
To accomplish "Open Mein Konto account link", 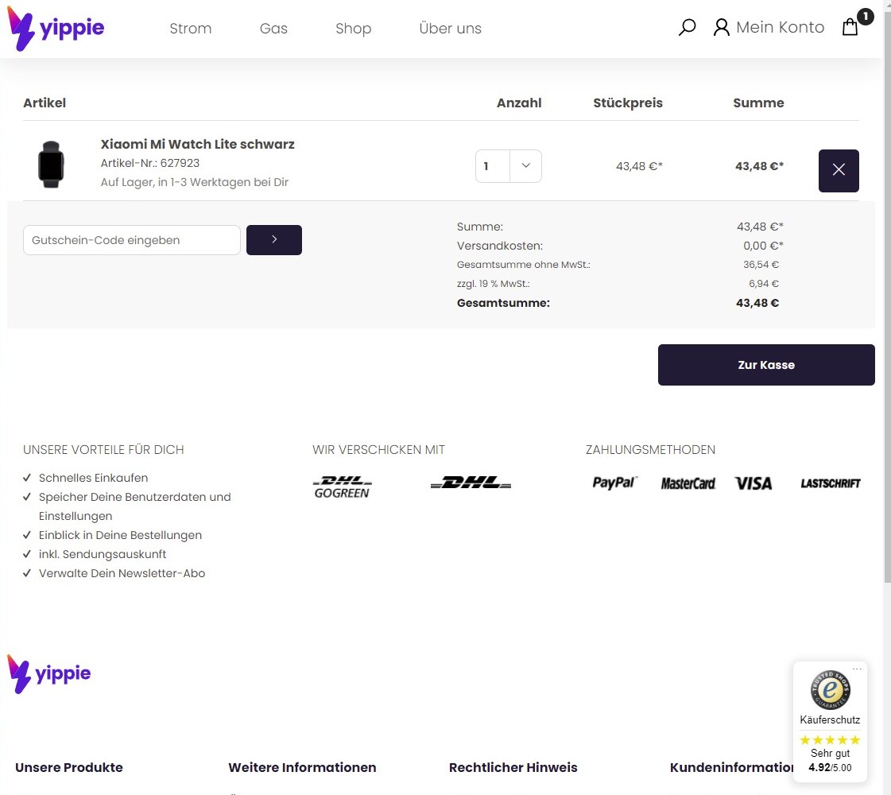I will coord(780,27).
